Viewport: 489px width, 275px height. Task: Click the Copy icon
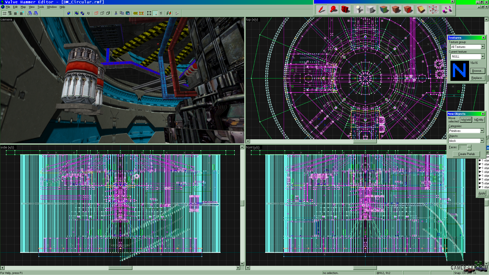122,13
